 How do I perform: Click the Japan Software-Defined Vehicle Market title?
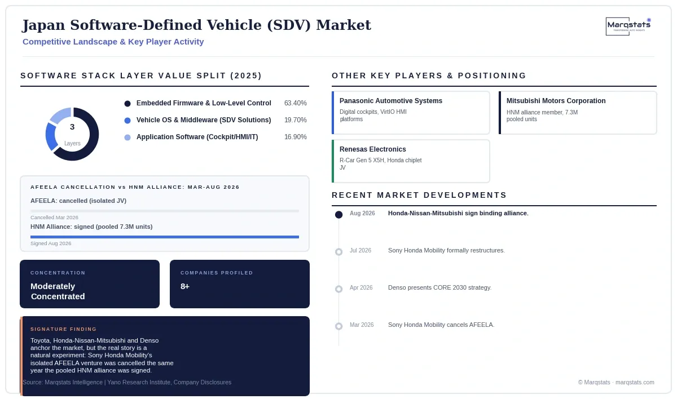(196, 25)
